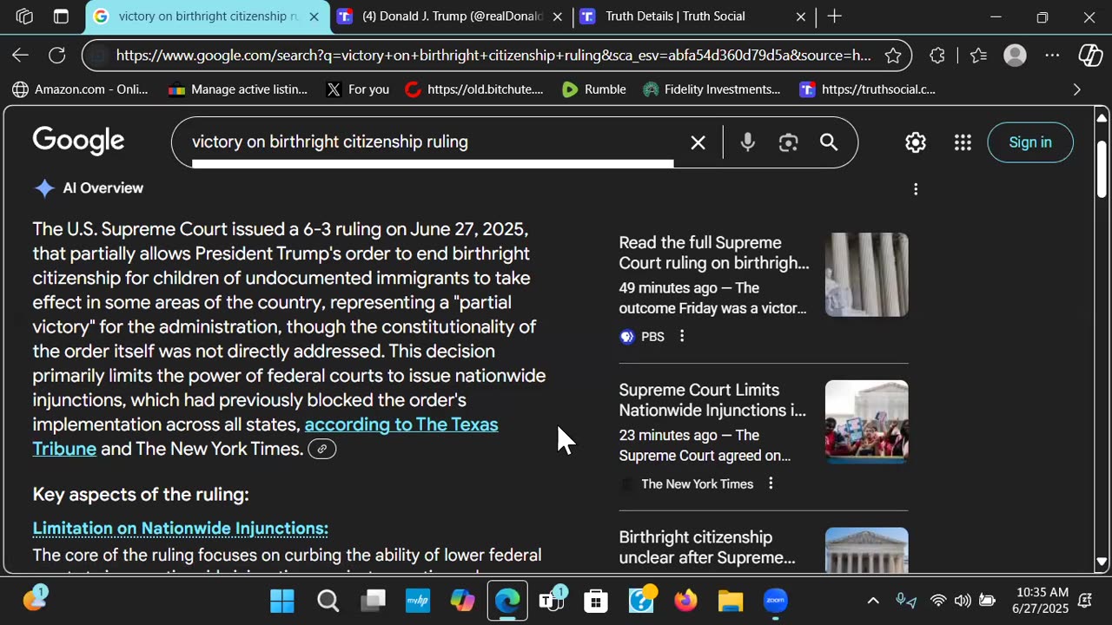Open PBS result three-dot menu

coord(682,336)
